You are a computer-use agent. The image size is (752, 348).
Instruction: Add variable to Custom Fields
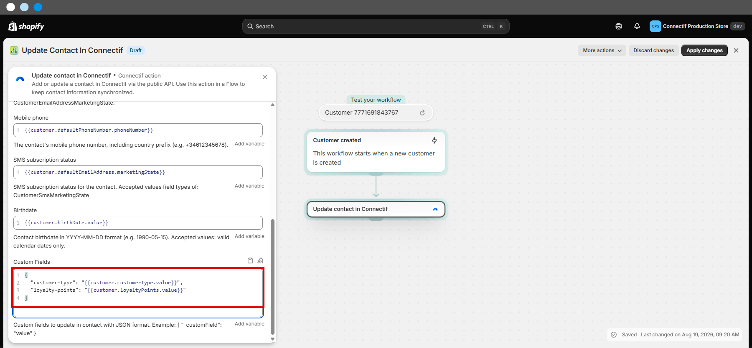[x=249, y=324]
